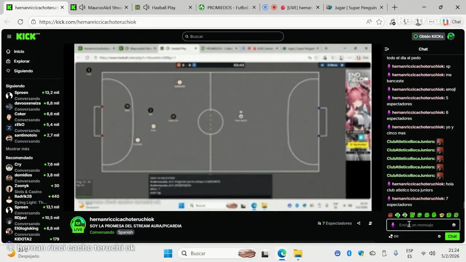Open Microsoft Edge from the taskbar
The height and width of the screenshot is (262, 466).
tap(282, 253)
